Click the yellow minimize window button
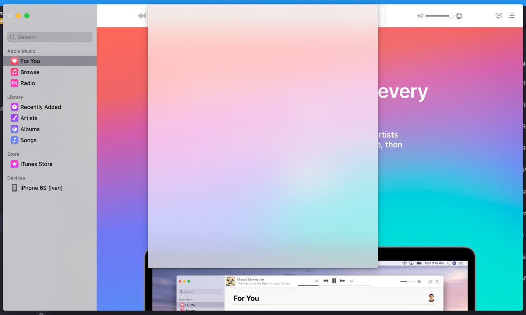The width and height of the screenshot is (526, 315). (x=18, y=16)
